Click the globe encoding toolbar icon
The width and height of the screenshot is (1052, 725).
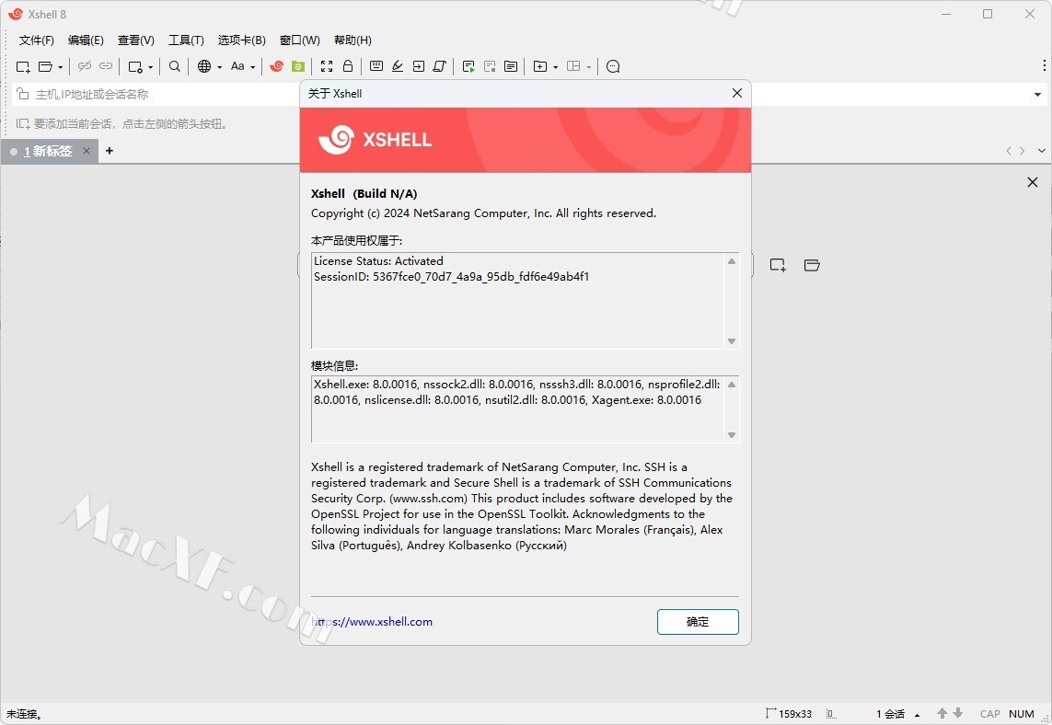(204, 66)
